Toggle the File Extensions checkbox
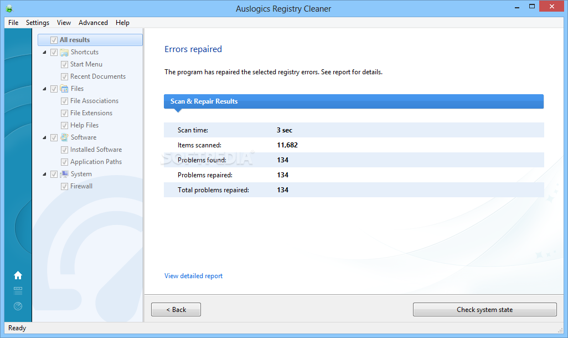The width and height of the screenshot is (568, 338). click(x=64, y=113)
